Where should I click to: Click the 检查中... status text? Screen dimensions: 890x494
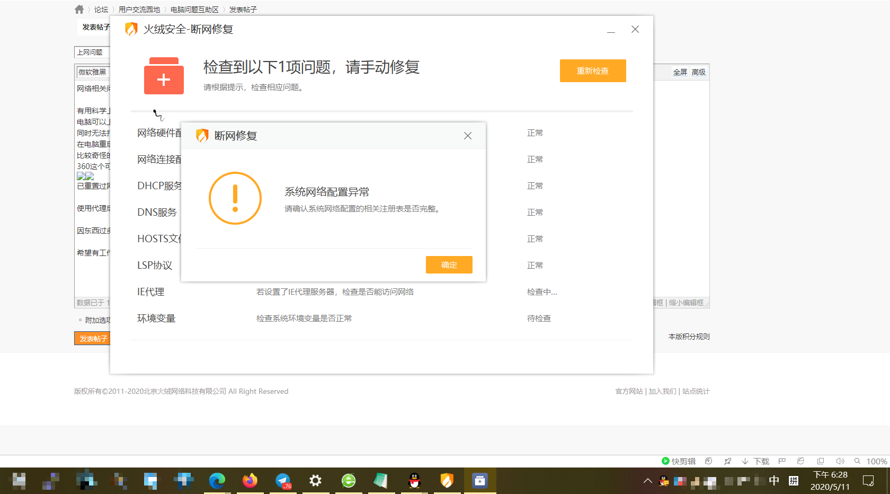[x=542, y=292]
